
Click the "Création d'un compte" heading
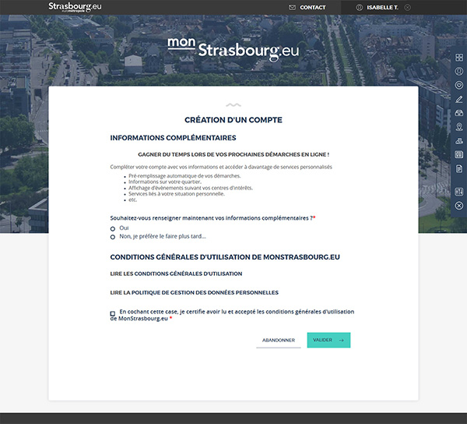point(233,120)
